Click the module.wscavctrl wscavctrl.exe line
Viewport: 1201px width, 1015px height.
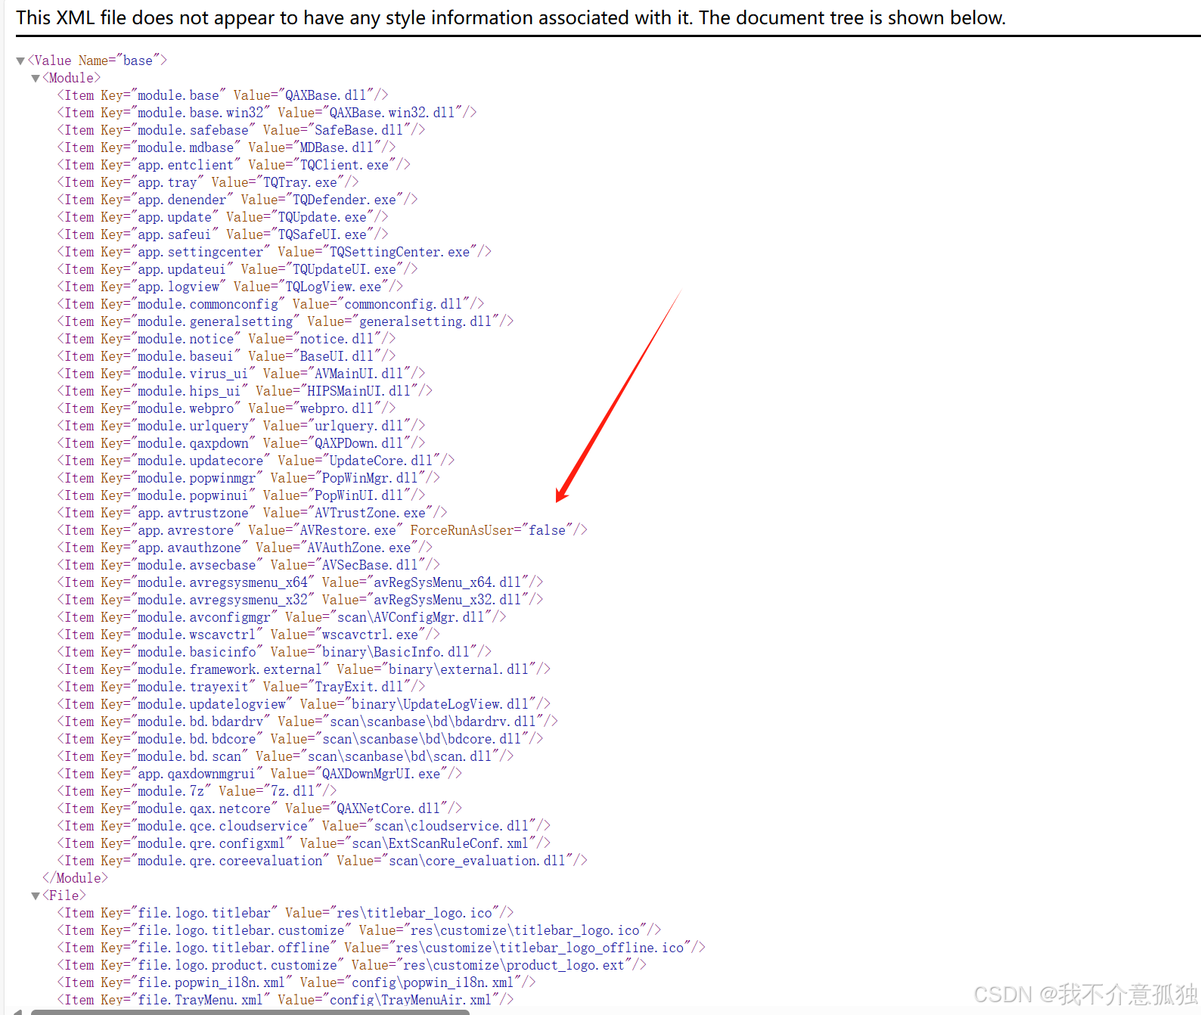tap(249, 635)
